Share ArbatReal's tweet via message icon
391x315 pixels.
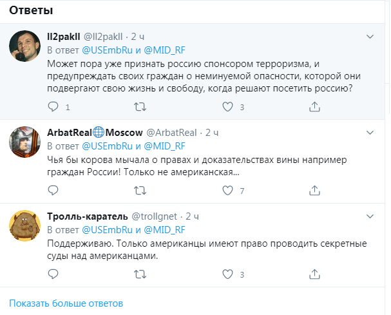pyautogui.click(x=314, y=191)
